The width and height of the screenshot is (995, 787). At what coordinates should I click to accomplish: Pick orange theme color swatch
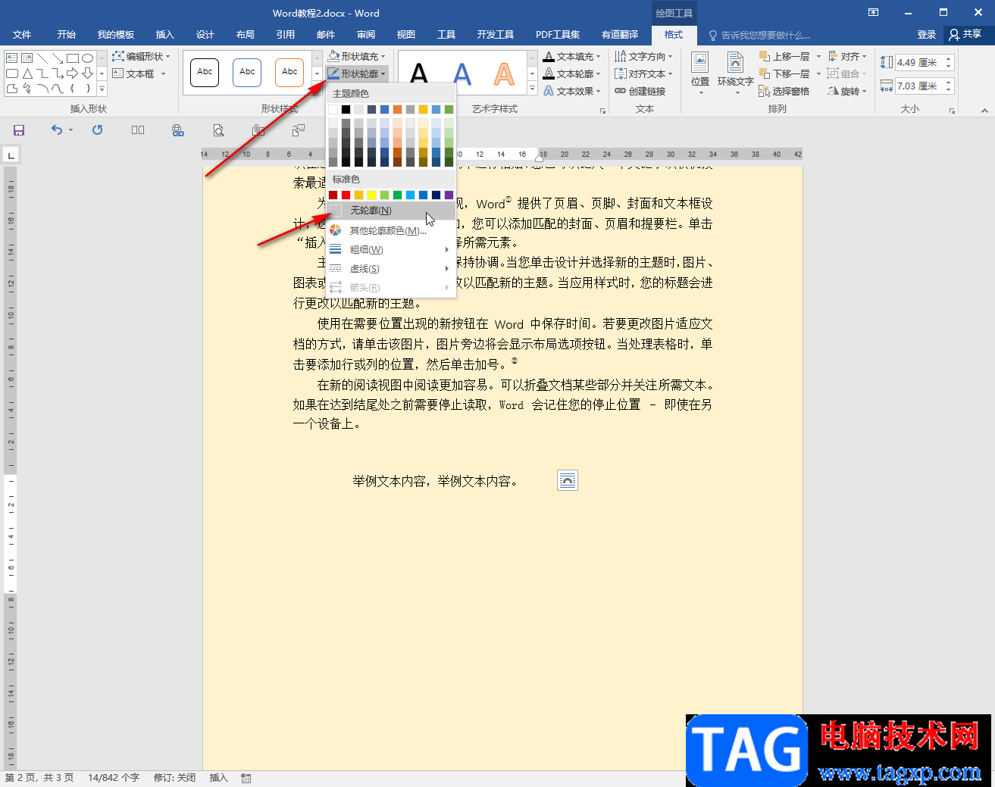pyautogui.click(x=397, y=109)
